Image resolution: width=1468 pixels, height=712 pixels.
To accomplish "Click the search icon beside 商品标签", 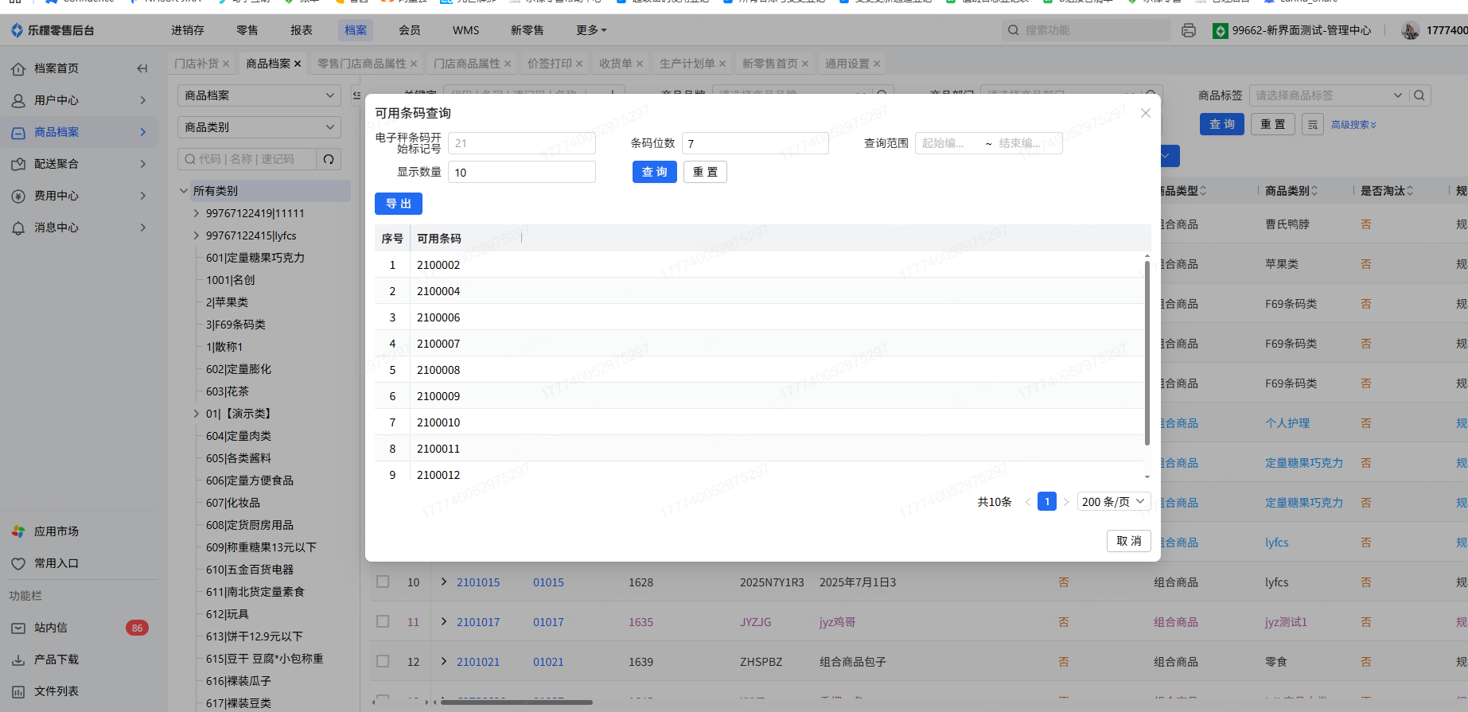I will [x=1419, y=95].
